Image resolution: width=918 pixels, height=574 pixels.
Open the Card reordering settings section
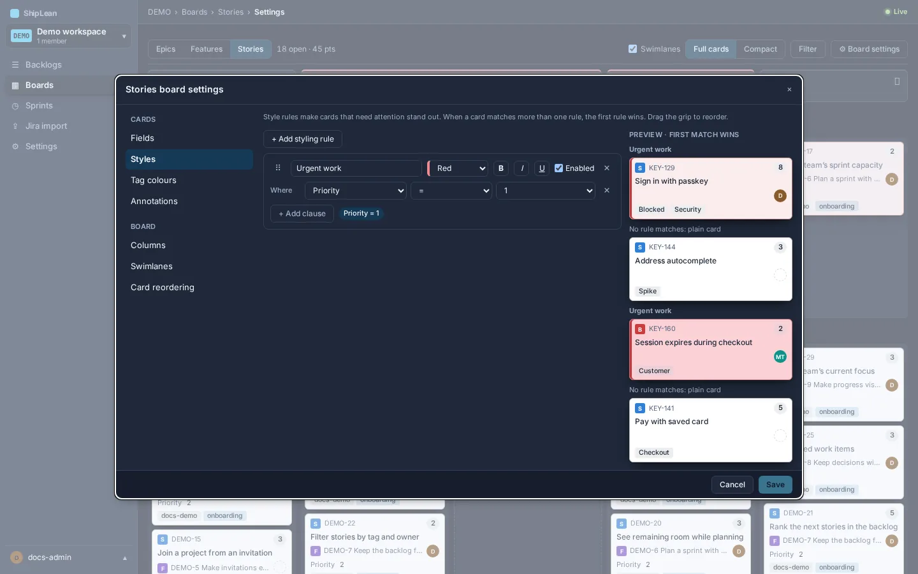pos(189,288)
